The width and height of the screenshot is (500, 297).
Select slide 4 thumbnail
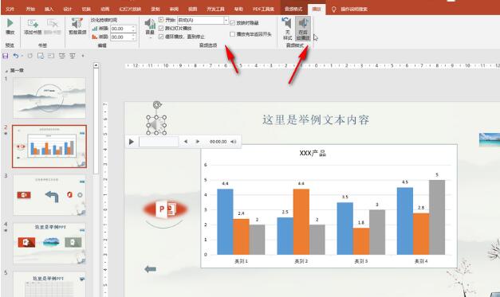49,244
